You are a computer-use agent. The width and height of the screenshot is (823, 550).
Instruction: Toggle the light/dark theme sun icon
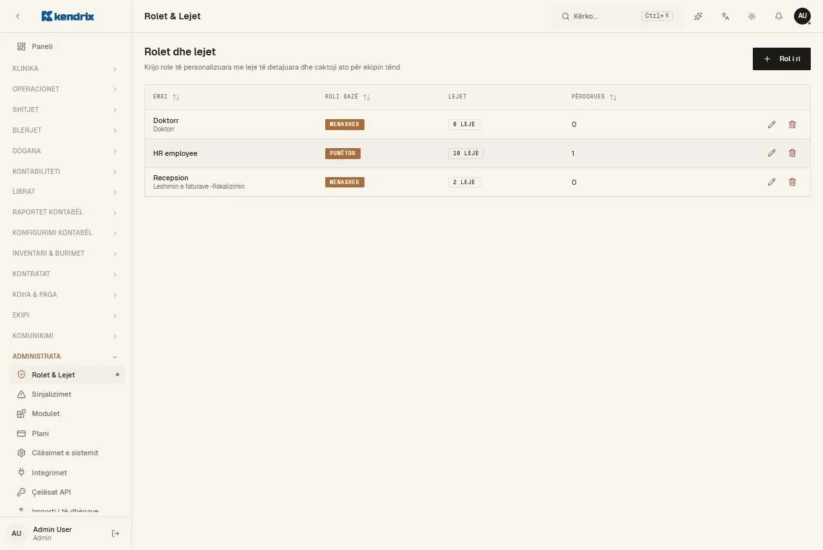752,16
